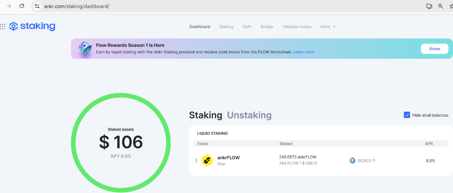Click the Token column header
453x193 pixels.
coord(203,143)
